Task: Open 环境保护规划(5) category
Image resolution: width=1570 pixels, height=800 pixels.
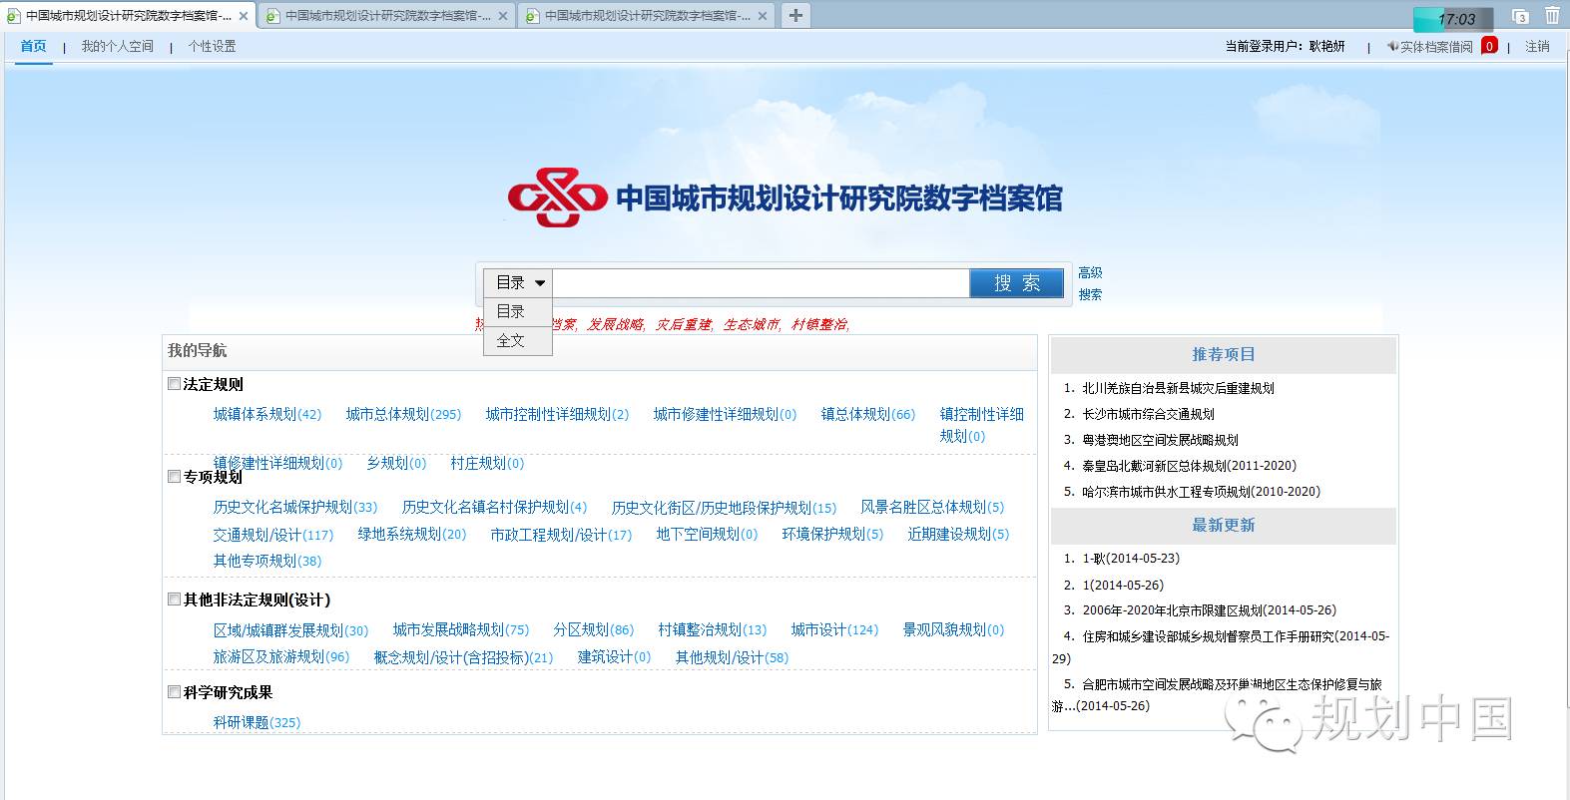Action: [832, 534]
